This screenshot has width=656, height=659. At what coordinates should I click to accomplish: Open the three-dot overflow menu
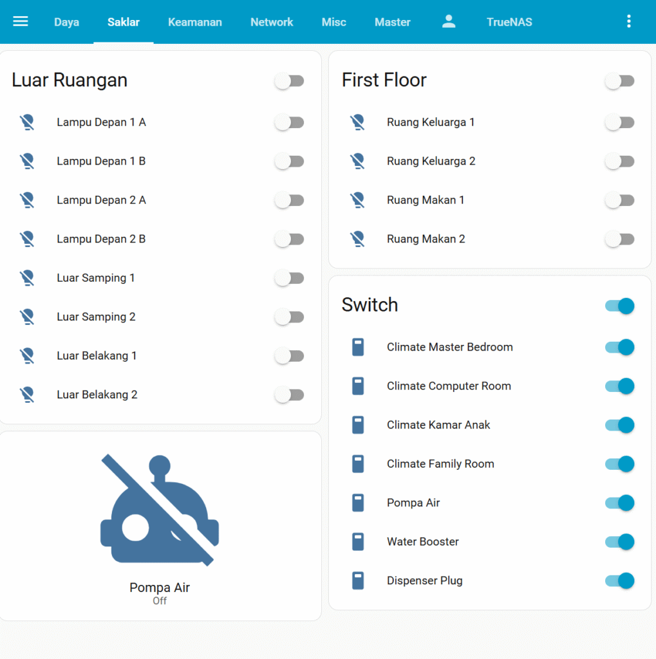coord(629,22)
